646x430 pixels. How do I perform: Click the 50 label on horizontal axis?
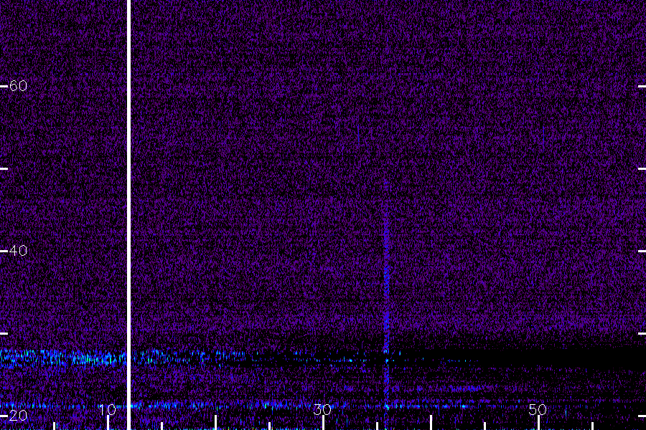coord(538,409)
